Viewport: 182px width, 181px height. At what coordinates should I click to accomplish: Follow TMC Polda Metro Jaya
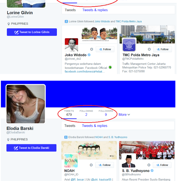[x=163, y=49]
